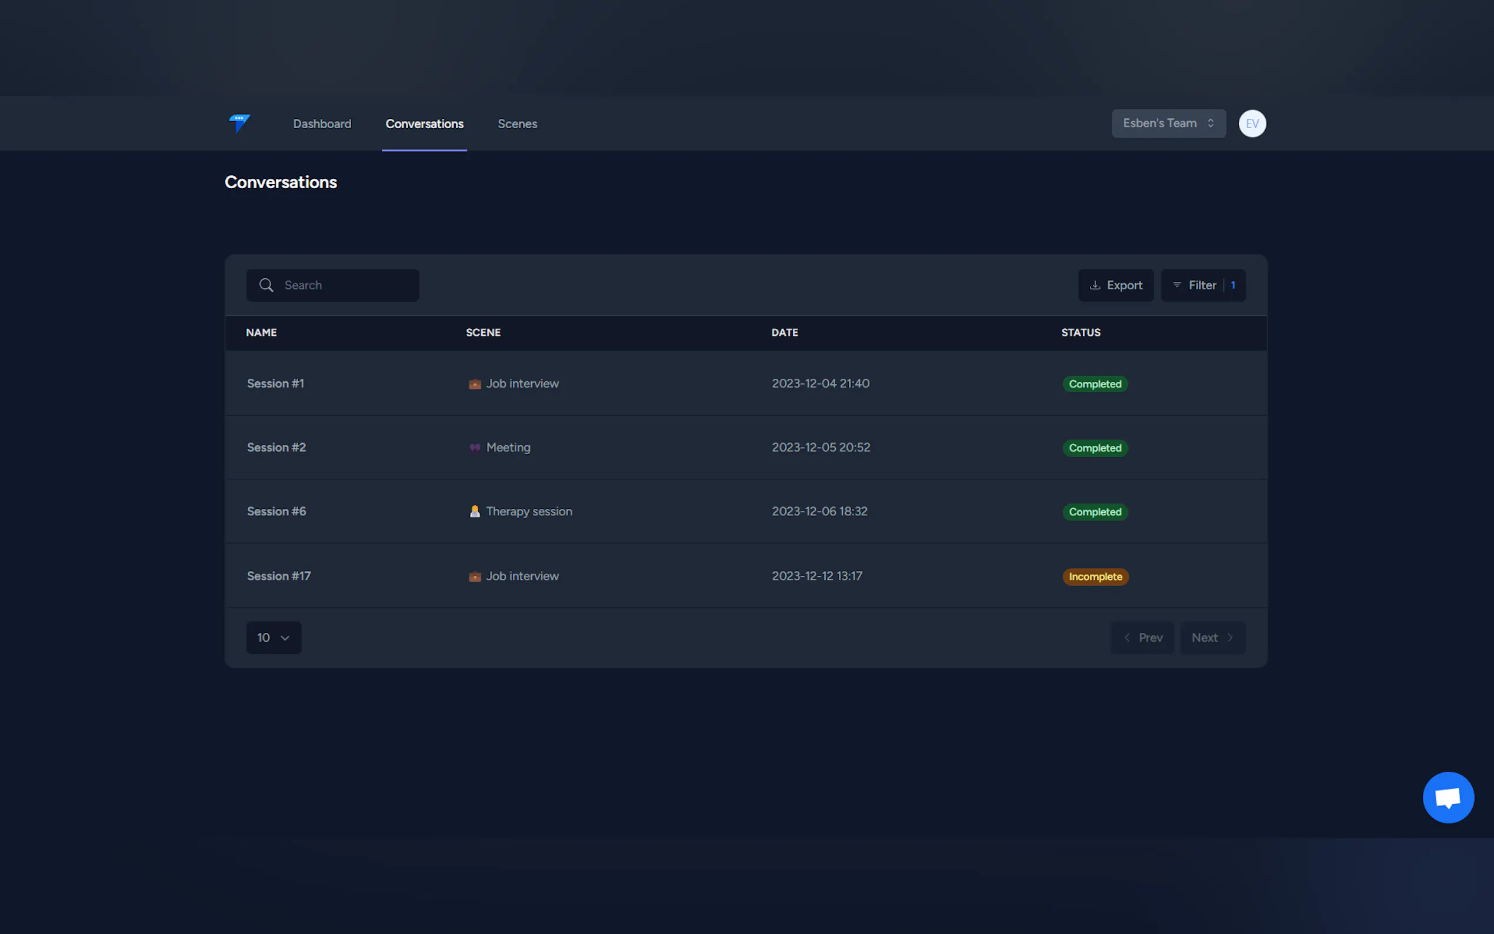The width and height of the screenshot is (1494, 934).
Task: Sort by the DATE column header
Action: coord(785,332)
